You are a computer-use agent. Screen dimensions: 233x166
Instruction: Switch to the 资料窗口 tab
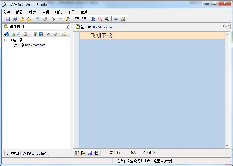[x=28, y=154]
